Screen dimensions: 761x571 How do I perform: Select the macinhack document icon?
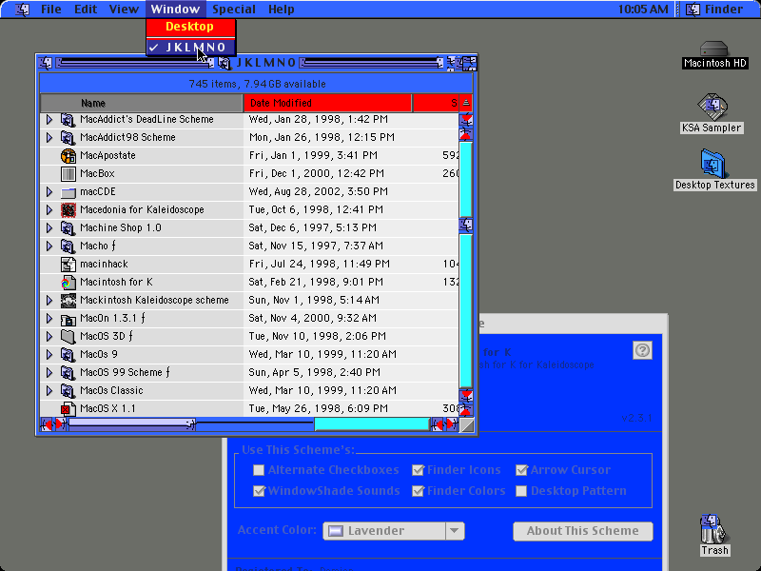tap(68, 265)
